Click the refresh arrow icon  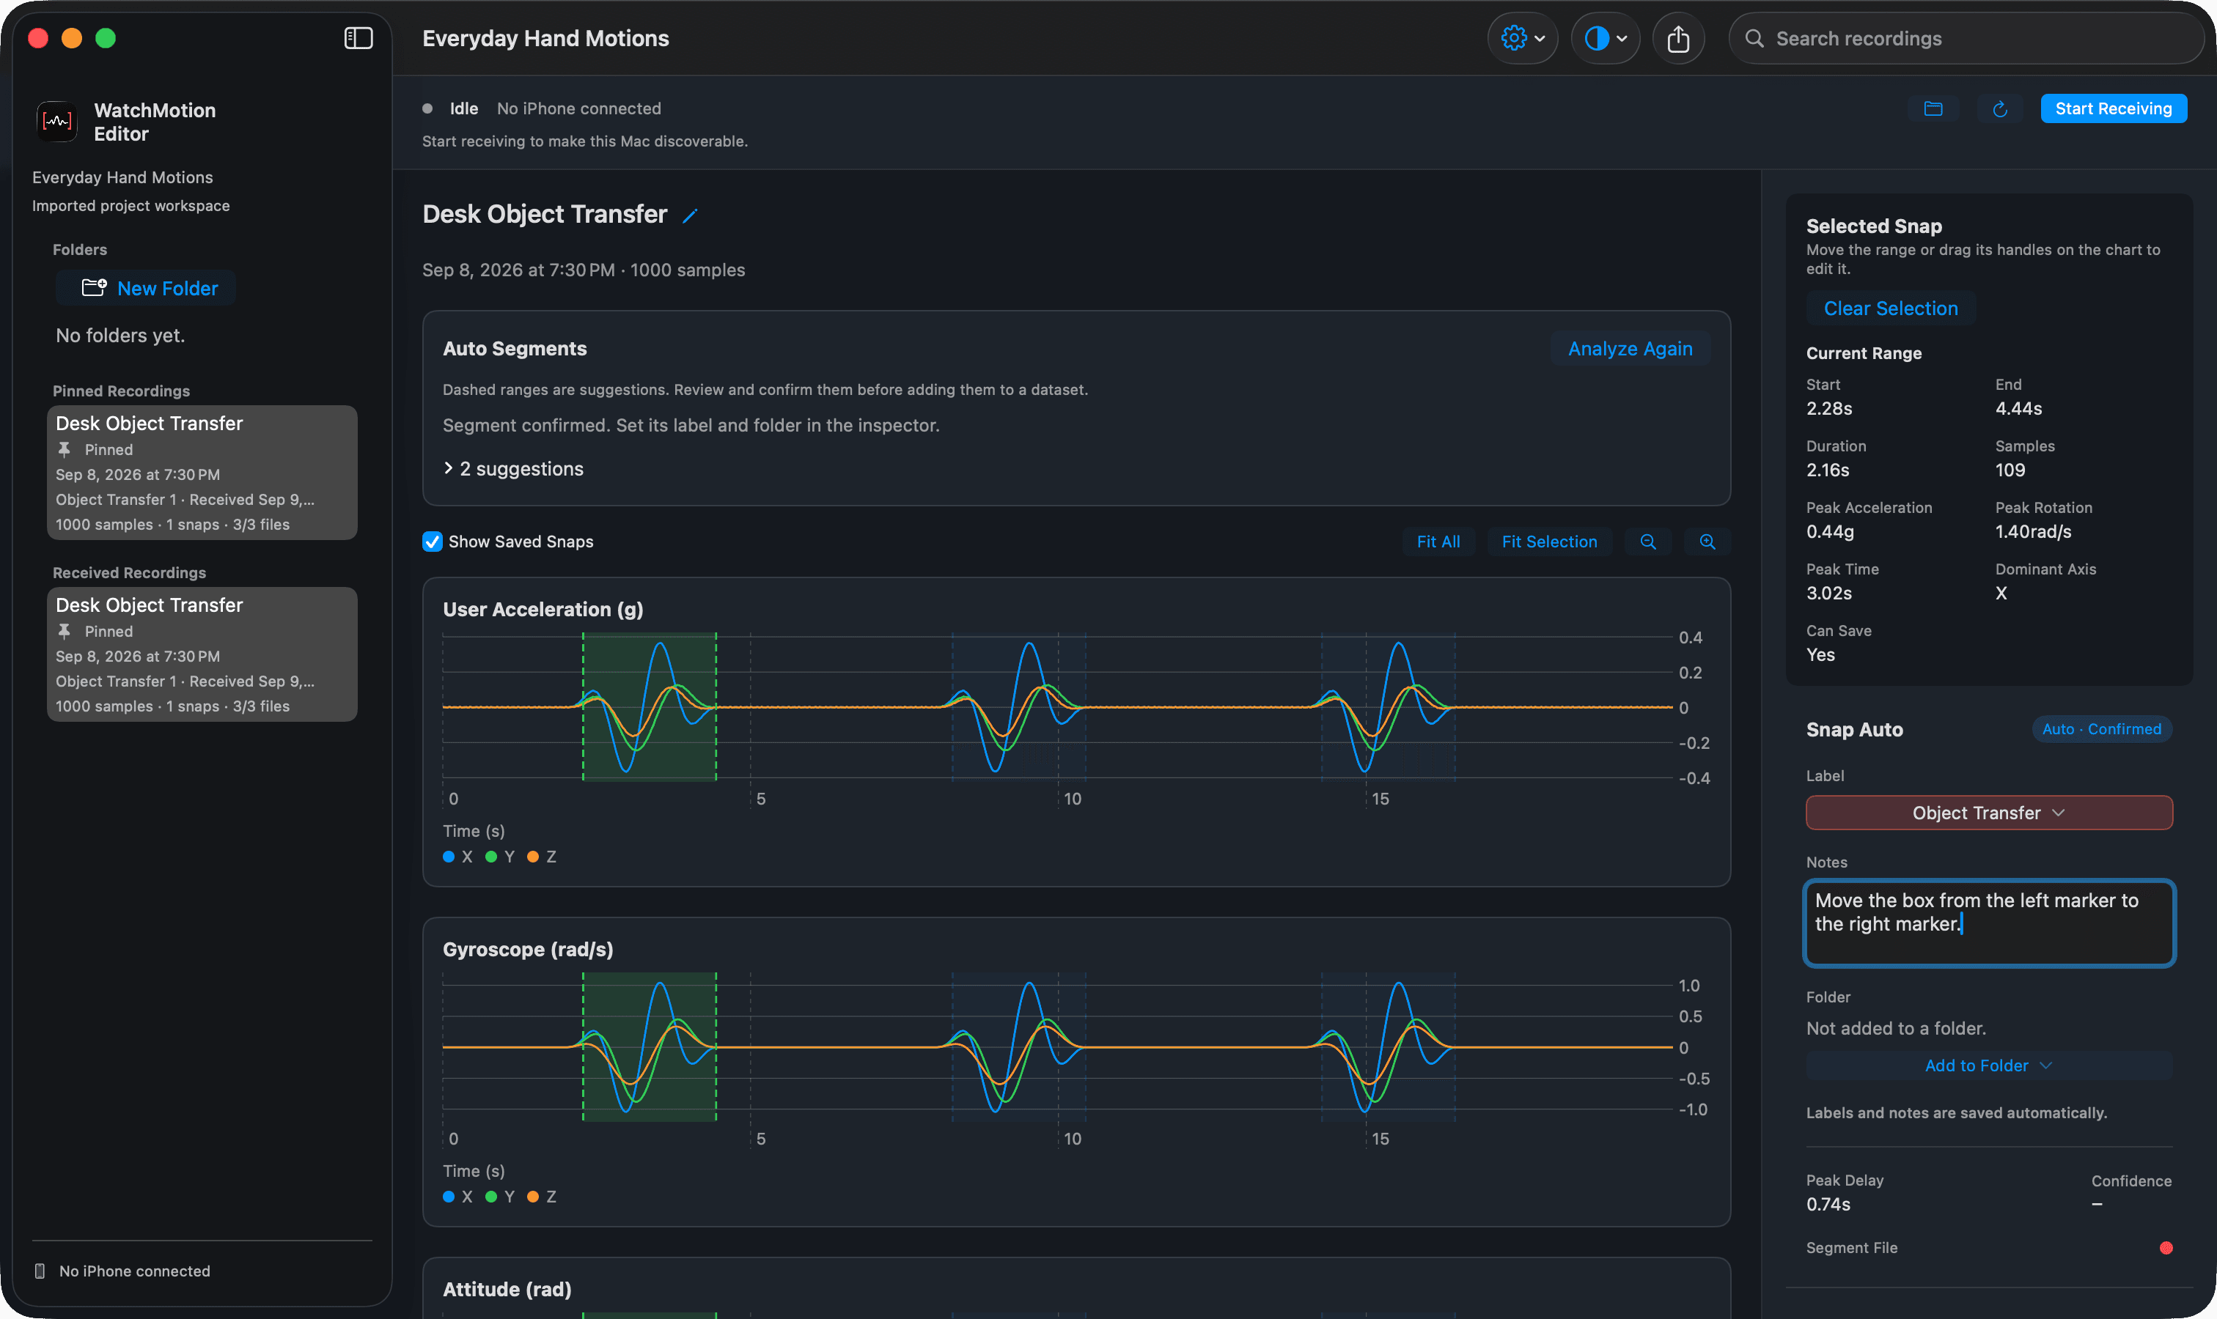1999,108
